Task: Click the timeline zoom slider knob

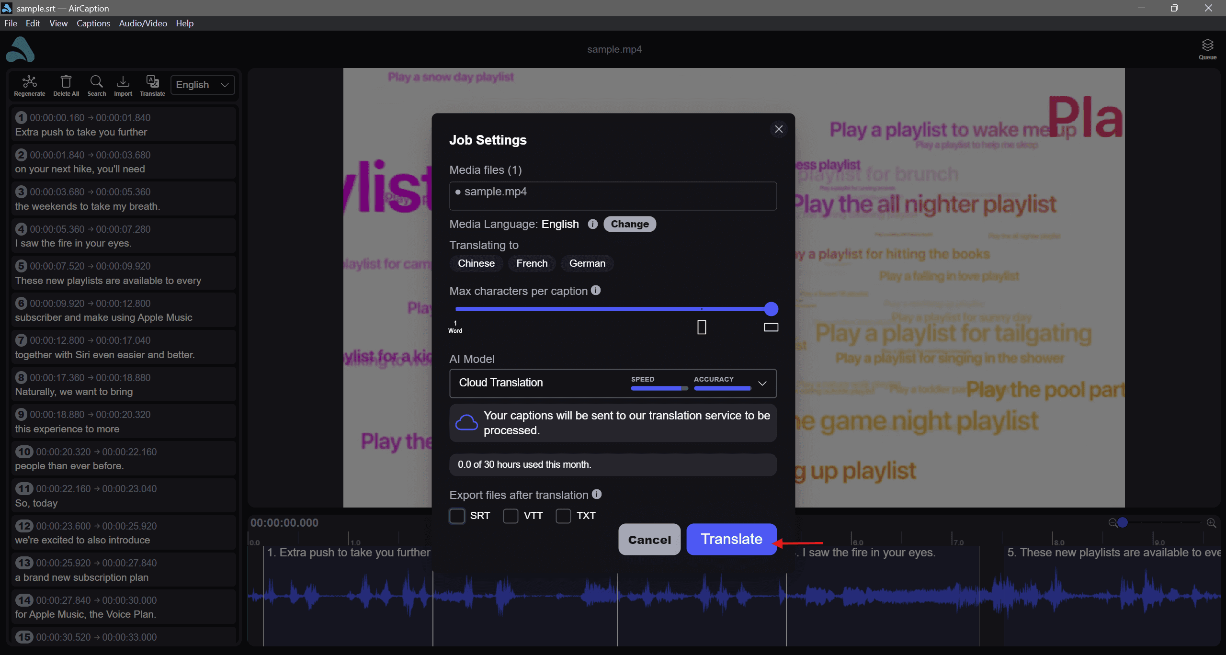Action: (x=1123, y=522)
